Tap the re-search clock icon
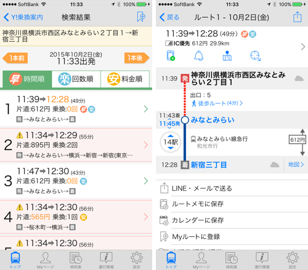The width and height of the screenshot is (308, 270). [x=255, y=56]
